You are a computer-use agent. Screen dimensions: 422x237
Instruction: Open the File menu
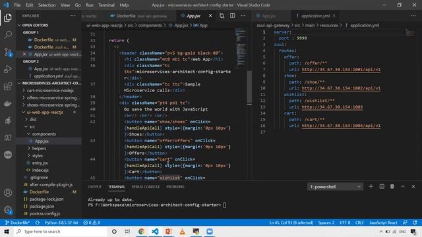17,5
